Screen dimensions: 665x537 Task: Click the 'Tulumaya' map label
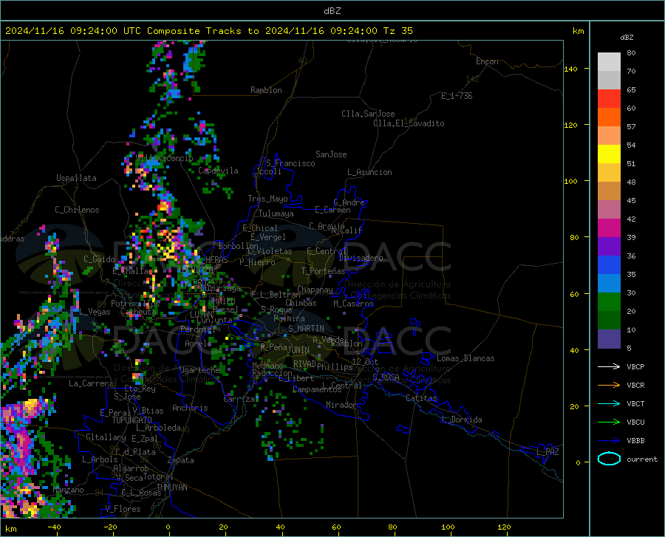click(x=276, y=213)
